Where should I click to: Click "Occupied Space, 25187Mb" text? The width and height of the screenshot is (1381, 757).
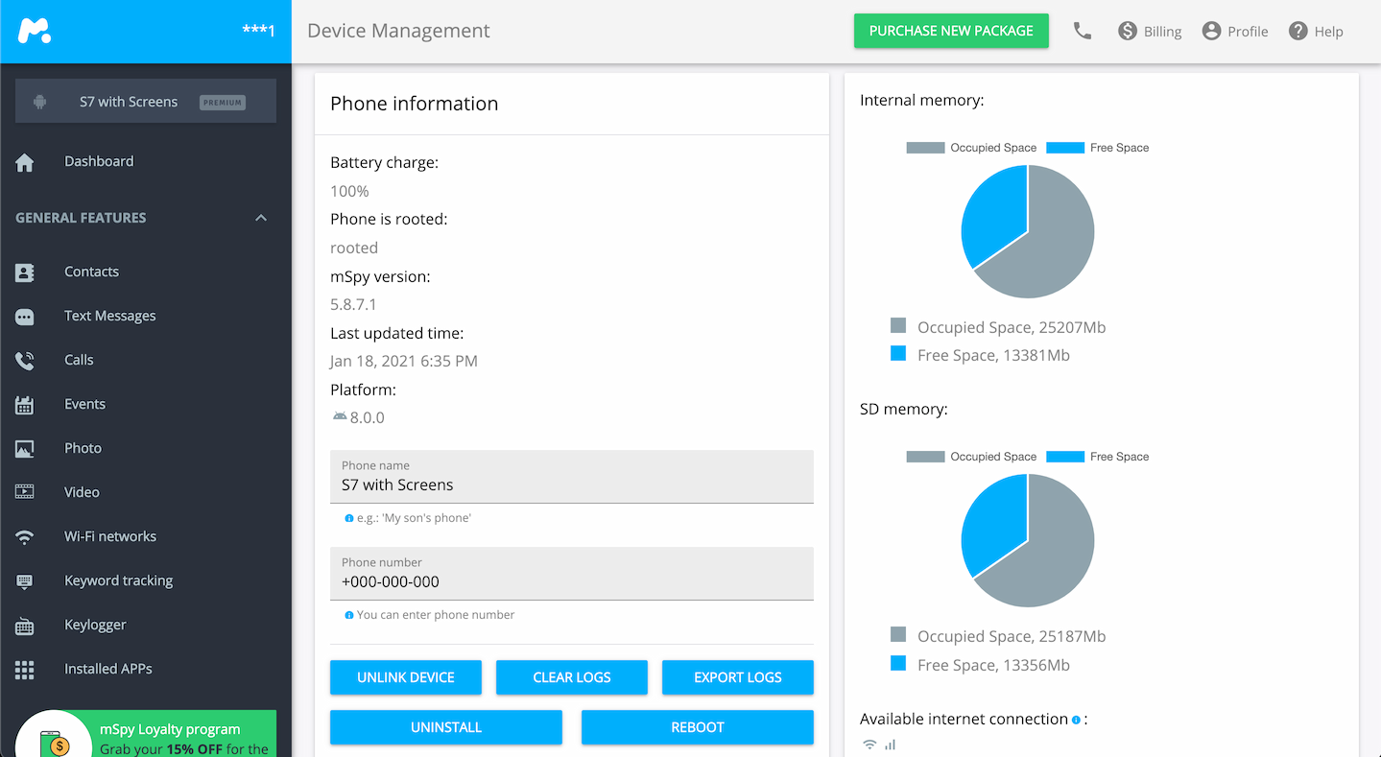(1012, 636)
